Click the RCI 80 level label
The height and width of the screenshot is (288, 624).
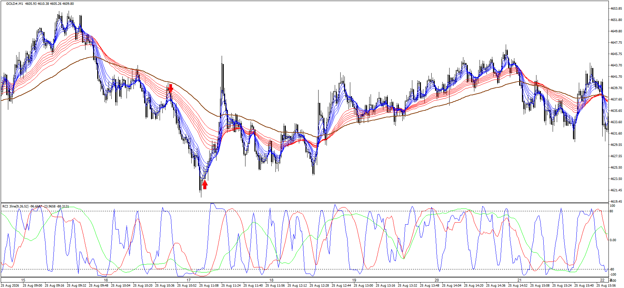(612, 211)
